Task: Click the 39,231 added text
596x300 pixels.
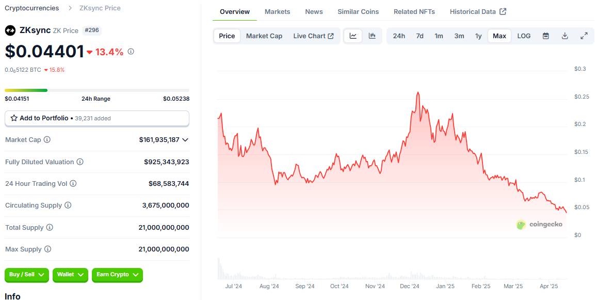Action: 93,118
